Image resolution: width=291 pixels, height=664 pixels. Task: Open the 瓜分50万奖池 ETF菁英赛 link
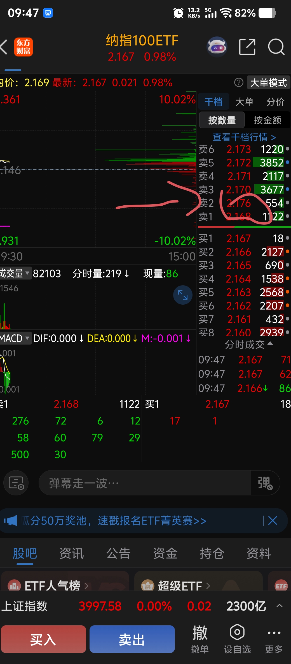pyautogui.click(x=114, y=521)
